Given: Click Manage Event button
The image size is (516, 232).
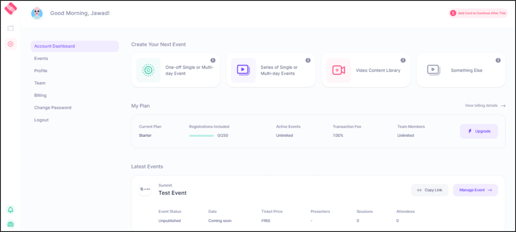Looking at the screenshot, I should [x=476, y=190].
